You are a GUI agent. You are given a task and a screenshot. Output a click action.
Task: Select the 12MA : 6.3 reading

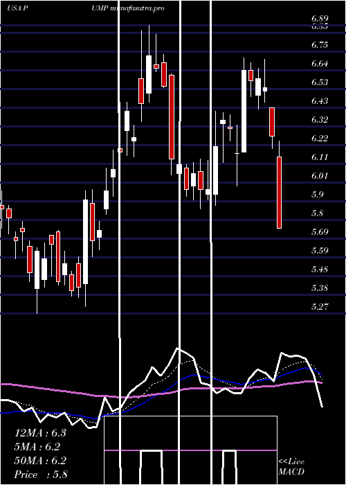click(40, 433)
